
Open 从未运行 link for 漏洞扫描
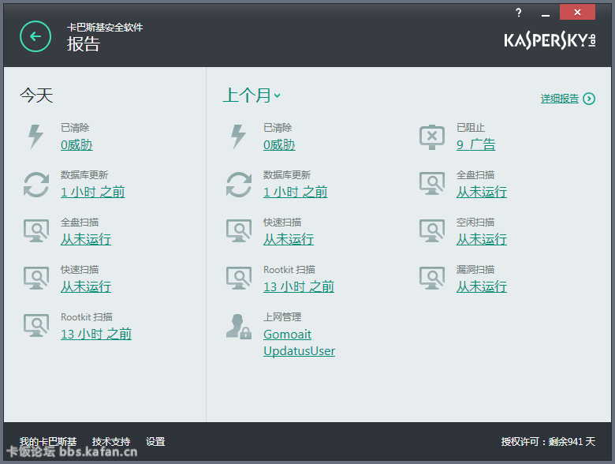[482, 286]
